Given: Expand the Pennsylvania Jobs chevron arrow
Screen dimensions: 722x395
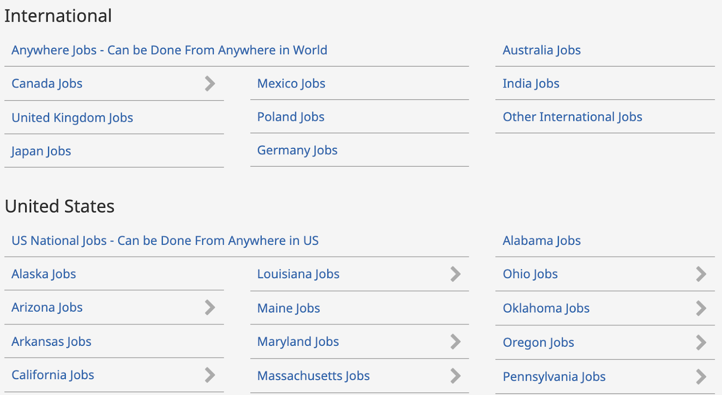Looking at the screenshot, I should tap(701, 377).
